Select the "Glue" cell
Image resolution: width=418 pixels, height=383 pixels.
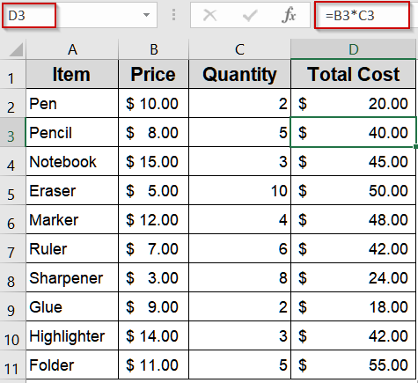click(x=72, y=306)
